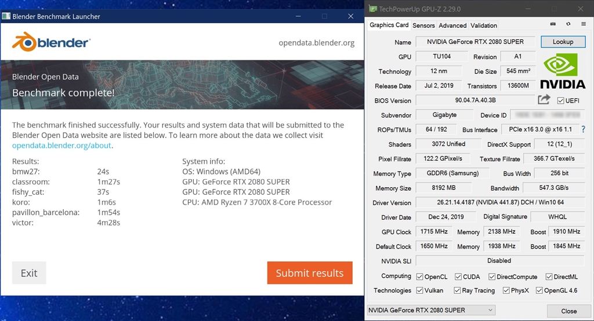The width and height of the screenshot is (594, 321).
Task: Click the Driver Version field
Action: point(500,203)
